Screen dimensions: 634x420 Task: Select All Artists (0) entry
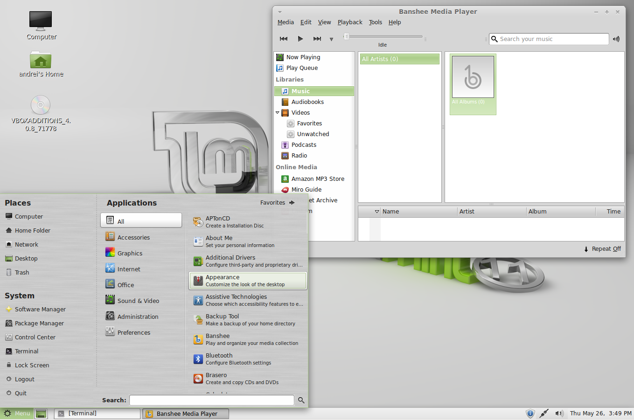(399, 59)
